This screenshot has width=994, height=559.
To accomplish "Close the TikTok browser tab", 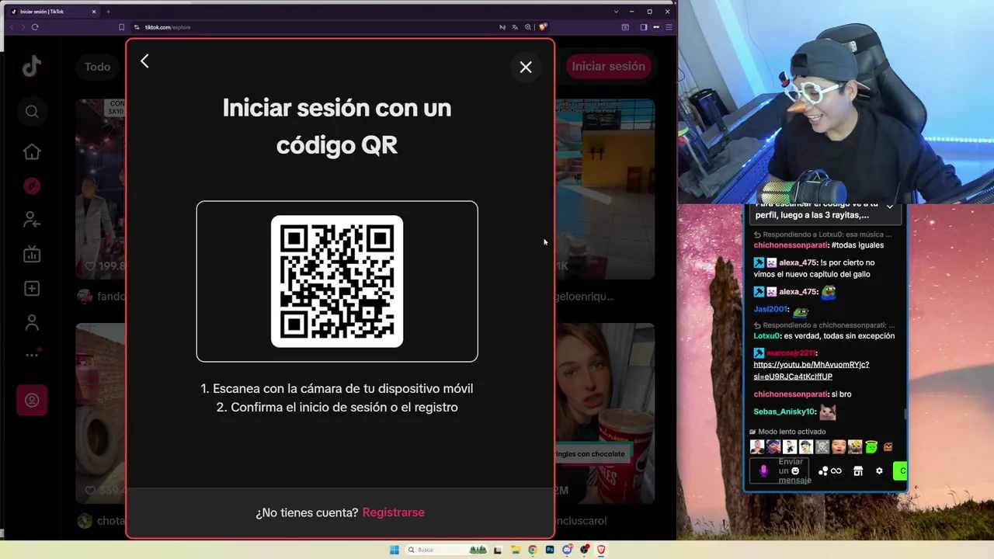I will pos(93,12).
